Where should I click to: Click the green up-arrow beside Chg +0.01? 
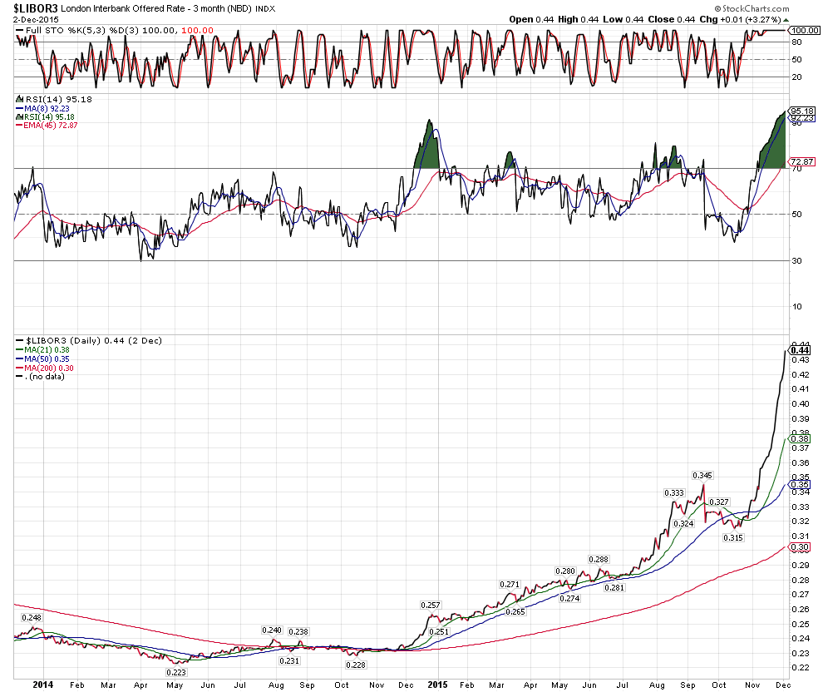(786, 19)
